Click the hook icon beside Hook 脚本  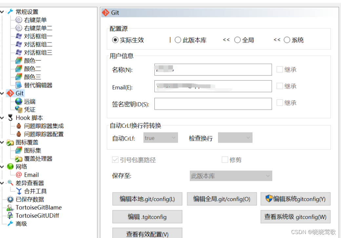(10, 118)
